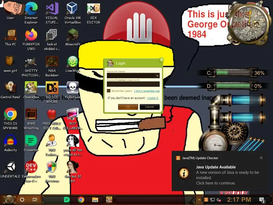Open FREE APPLE GIFT CAR... icon
This screenshot has width=273, height=205.
click(x=52, y=119)
